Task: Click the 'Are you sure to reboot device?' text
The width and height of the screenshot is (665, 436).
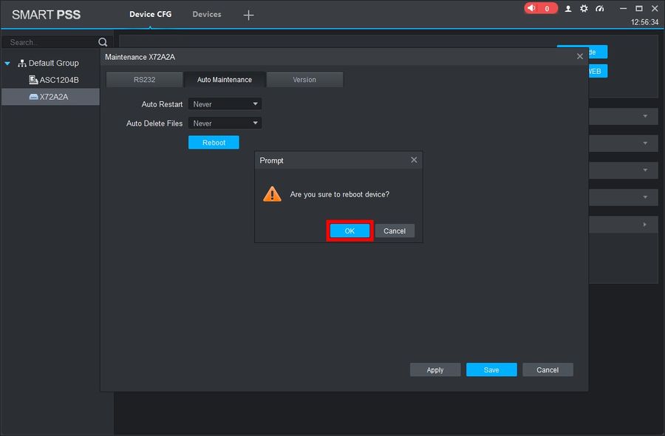Action: pos(339,194)
